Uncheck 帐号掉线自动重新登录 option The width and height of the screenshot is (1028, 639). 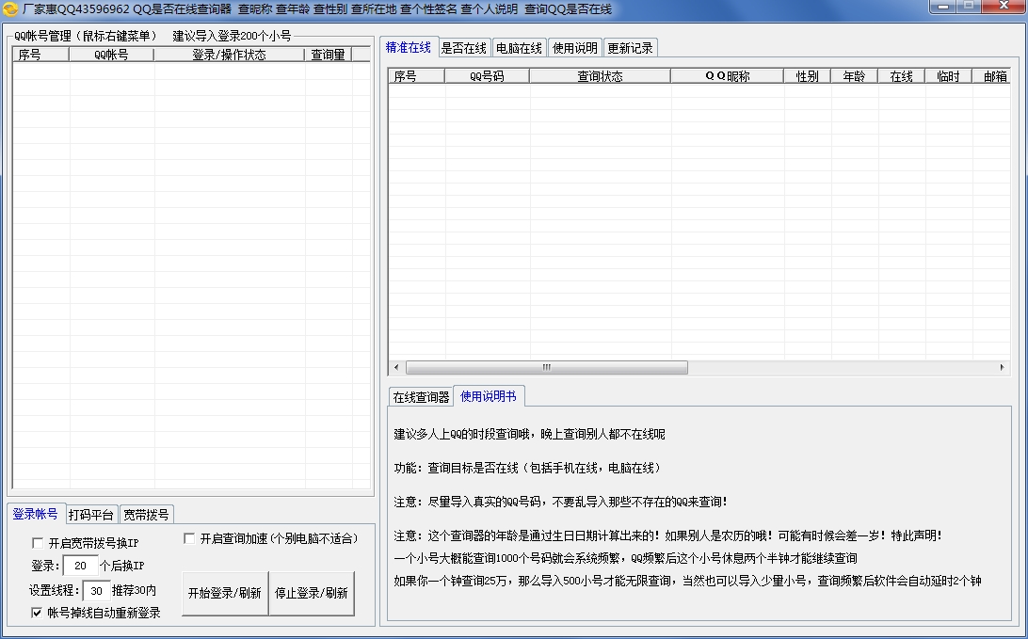38,613
